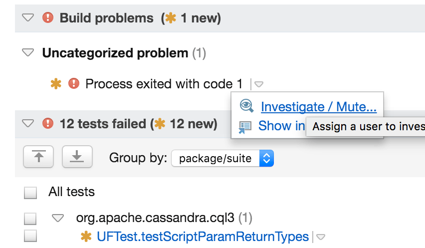
Task: Click the Show in build log icon
Action: [245, 127]
